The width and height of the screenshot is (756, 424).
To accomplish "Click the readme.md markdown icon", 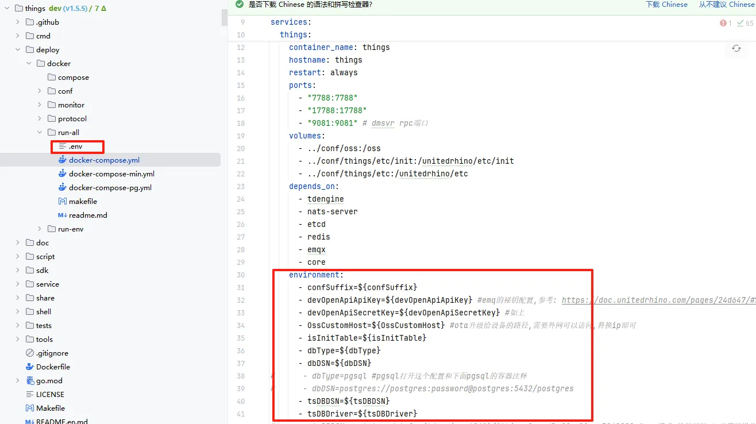I will pyautogui.click(x=63, y=215).
